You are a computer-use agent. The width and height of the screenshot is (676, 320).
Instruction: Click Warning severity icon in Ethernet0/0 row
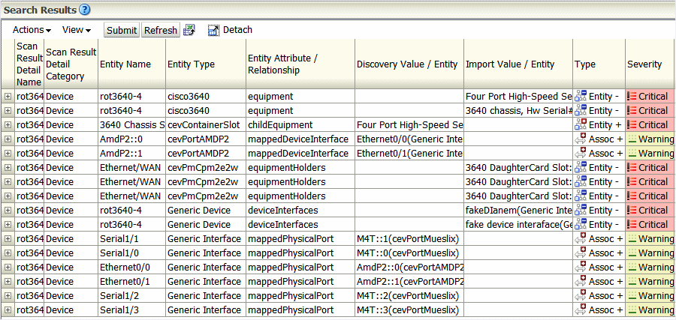click(632, 267)
